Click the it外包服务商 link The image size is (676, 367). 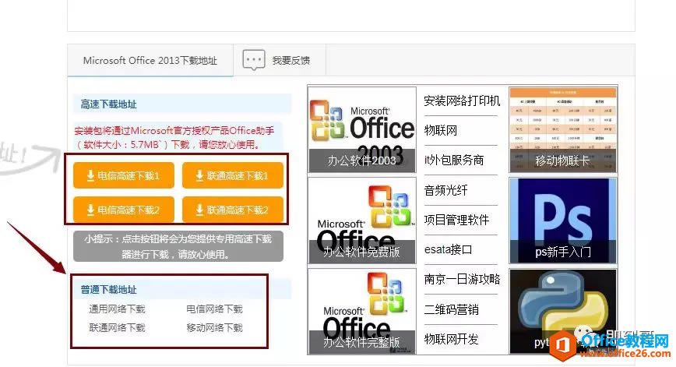click(x=453, y=160)
